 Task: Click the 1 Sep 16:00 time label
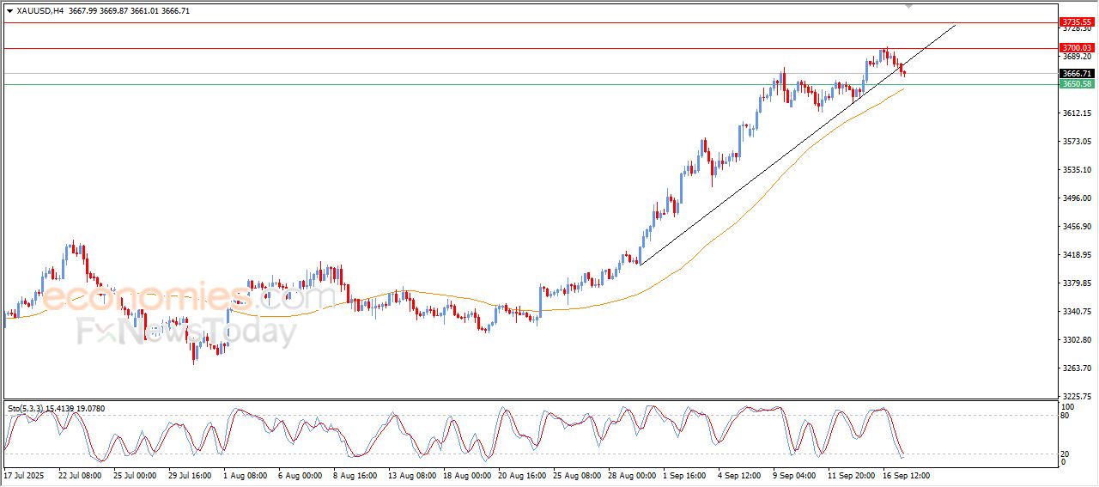coord(686,475)
